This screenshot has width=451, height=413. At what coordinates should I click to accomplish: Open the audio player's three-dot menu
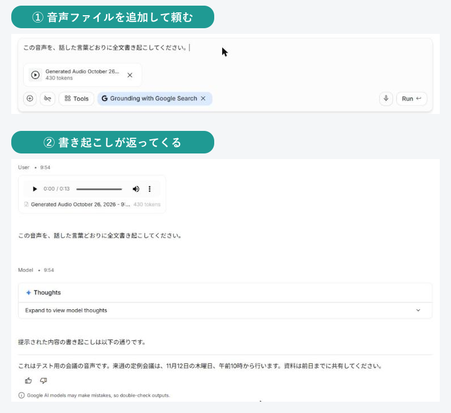point(149,189)
